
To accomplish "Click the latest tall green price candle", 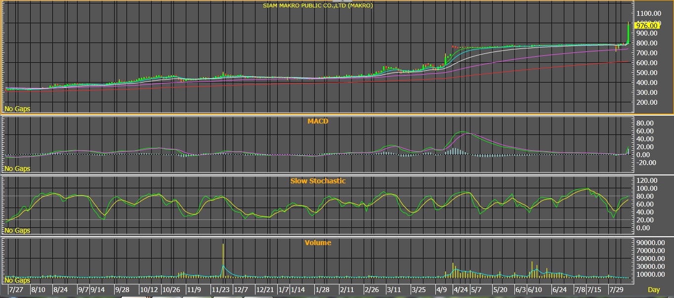I will (628, 34).
